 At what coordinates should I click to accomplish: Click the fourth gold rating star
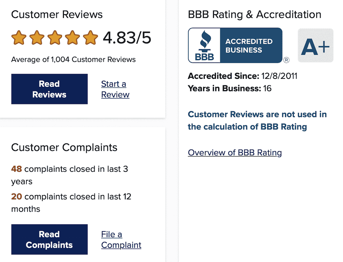pyautogui.click(x=72, y=38)
